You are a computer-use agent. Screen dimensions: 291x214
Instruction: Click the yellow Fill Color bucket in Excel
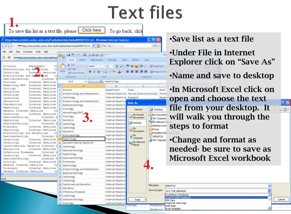tap(113, 72)
